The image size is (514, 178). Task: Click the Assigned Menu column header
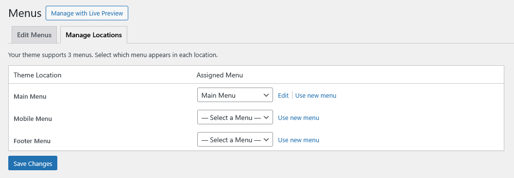pos(220,75)
